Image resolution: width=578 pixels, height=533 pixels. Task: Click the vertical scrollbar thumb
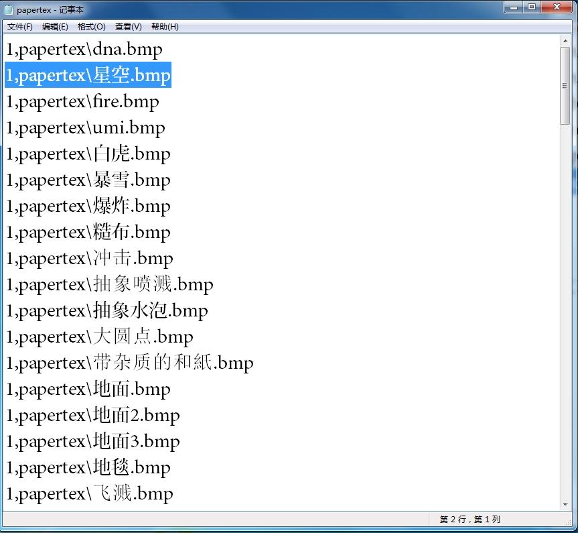[565, 85]
